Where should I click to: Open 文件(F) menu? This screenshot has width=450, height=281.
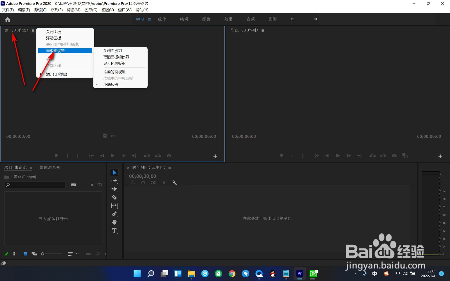click(x=8, y=10)
